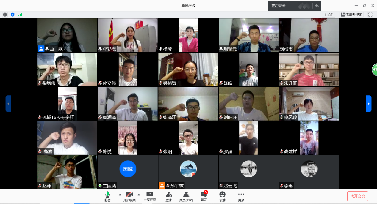The image size is (377, 204).
Task: Expand audio options arrow beside 静音
Action: [120, 195]
